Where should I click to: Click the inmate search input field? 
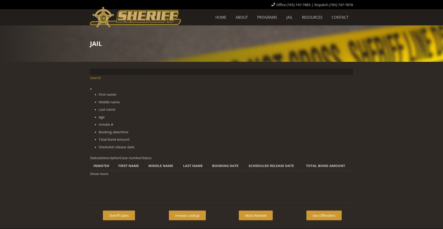(x=221, y=72)
